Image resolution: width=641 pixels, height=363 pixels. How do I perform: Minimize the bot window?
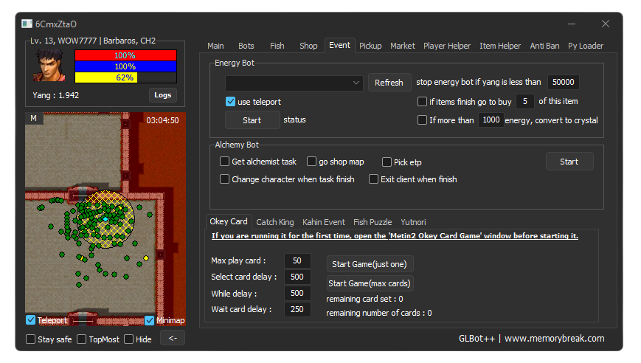(572, 24)
